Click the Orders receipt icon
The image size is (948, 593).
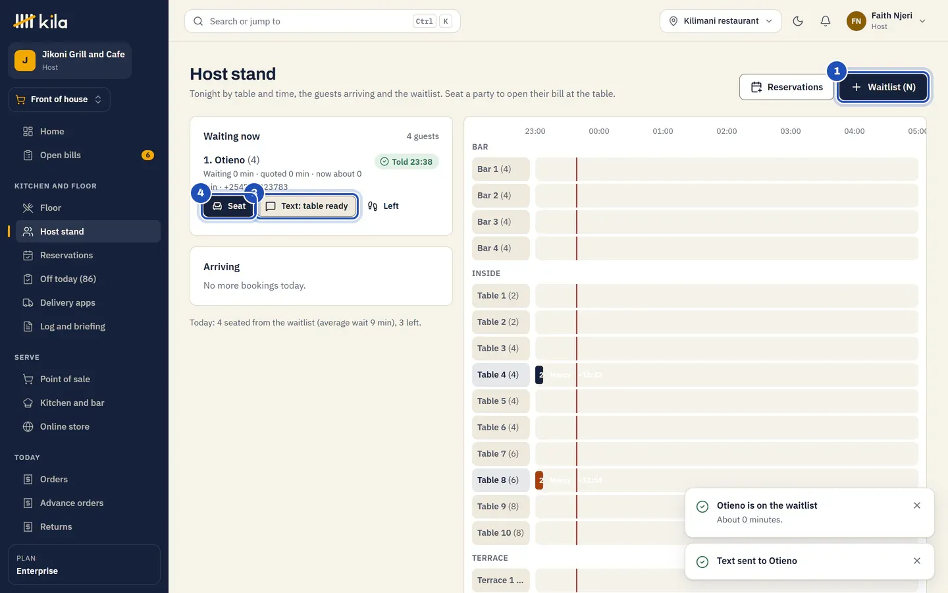[x=28, y=479]
